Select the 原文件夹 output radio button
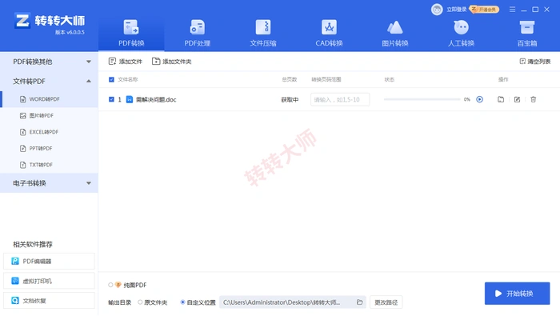Viewport: 560px width, 316px height. point(140,302)
